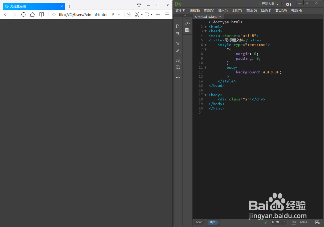Toggle INS insert mode in status bar
Viewport: 324px width, 227px height.
click(294, 222)
